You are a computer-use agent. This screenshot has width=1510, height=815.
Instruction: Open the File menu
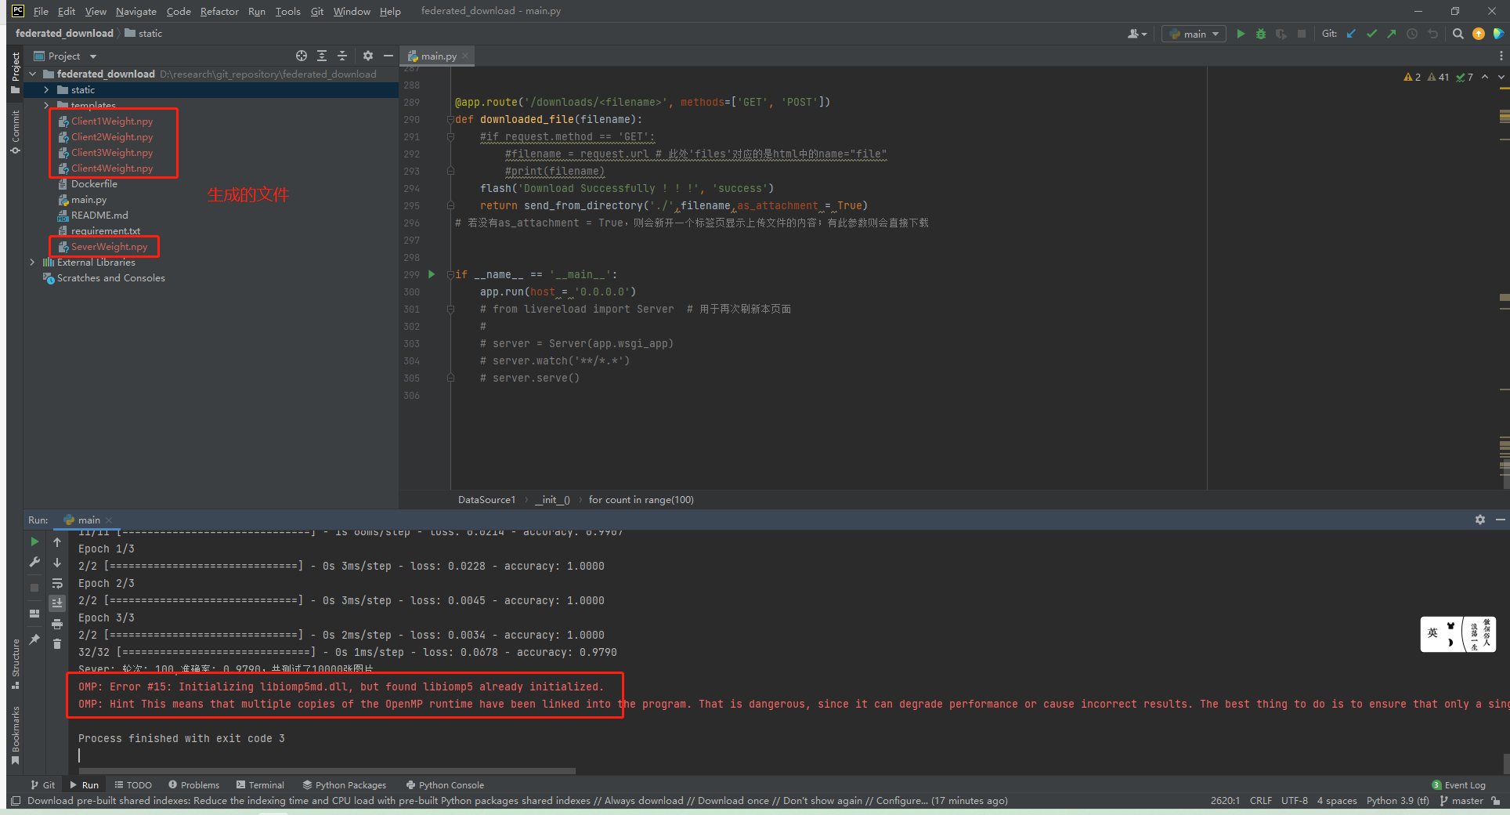point(41,11)
